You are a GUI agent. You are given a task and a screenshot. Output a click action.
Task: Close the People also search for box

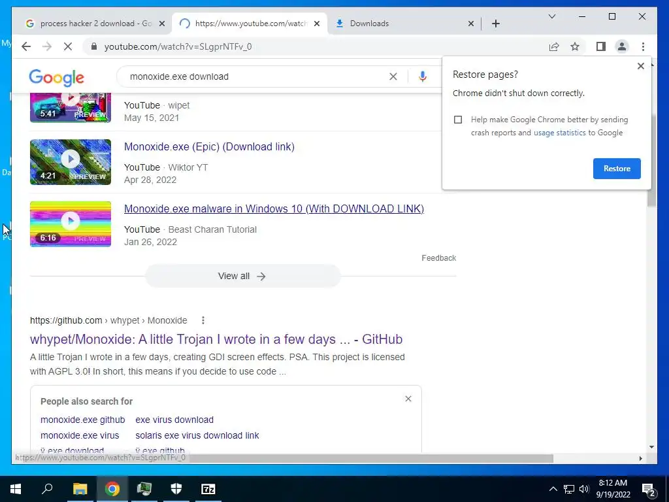point(408,399)
